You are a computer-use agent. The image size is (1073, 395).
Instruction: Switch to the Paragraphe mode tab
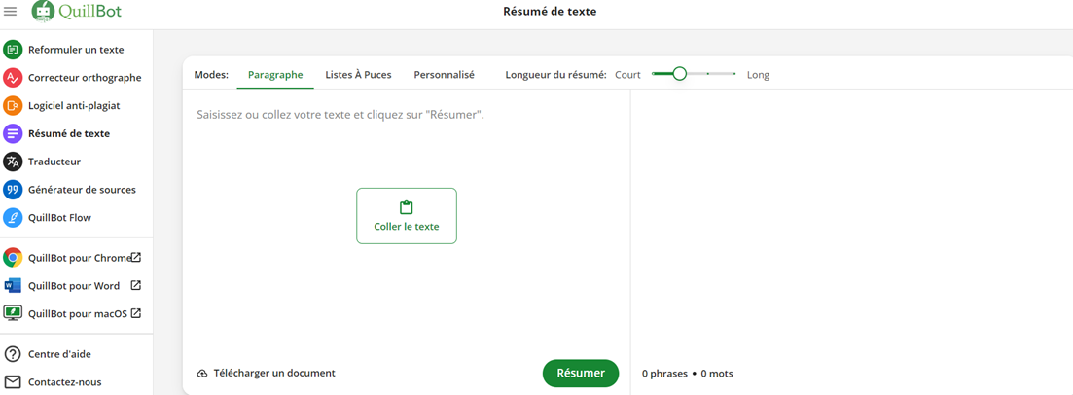tap(275, 75)
